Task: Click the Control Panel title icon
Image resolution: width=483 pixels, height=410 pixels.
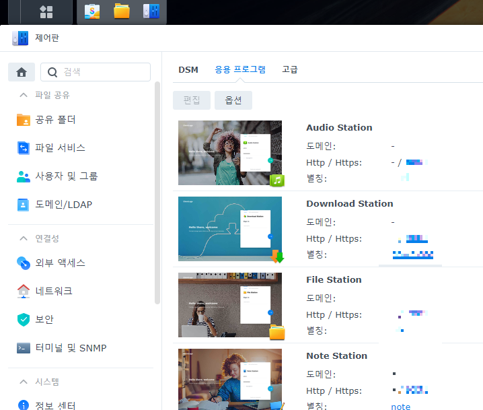Action: pos(20,38)
